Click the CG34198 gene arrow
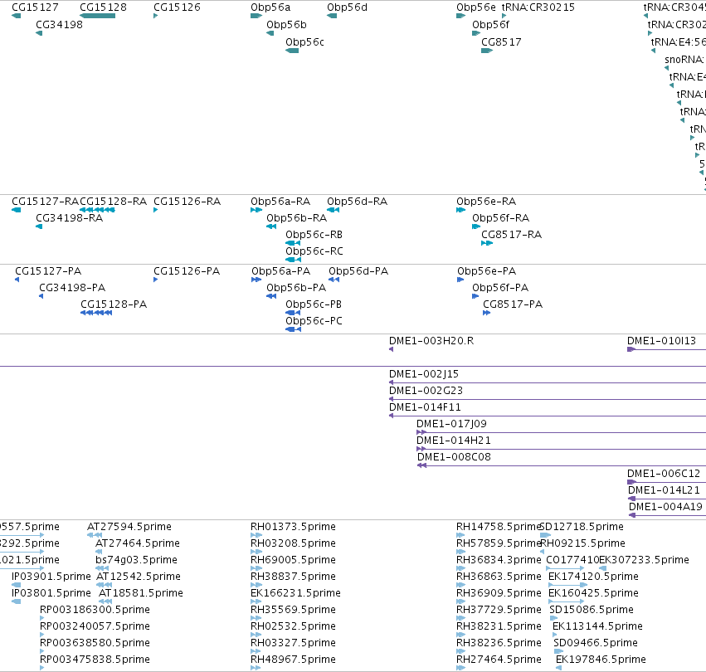 [39, 33]
